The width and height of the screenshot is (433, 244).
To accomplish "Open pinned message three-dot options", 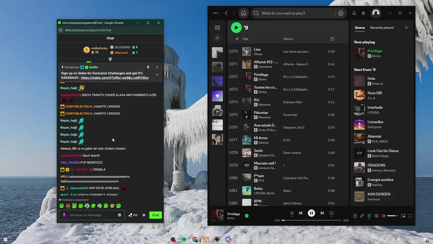I will 157,67.
